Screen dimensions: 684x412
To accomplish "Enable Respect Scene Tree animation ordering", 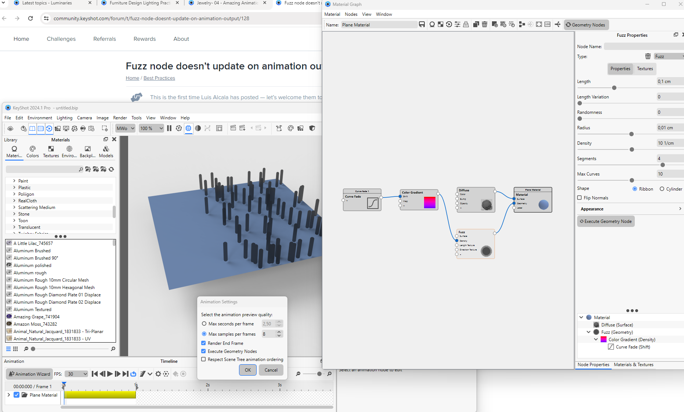I will coord(203,359).
